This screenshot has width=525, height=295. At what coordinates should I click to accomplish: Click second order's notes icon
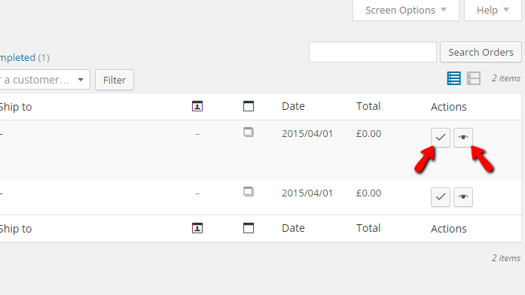tap(249, 192)
